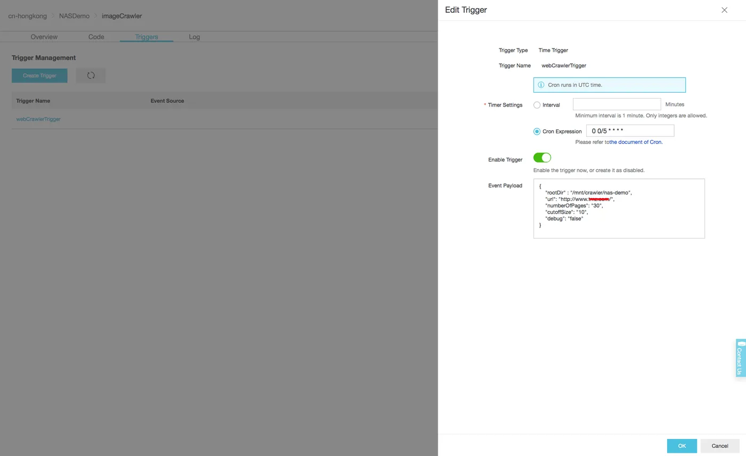Open the Contact Us side tab

[x=741, y=358]
